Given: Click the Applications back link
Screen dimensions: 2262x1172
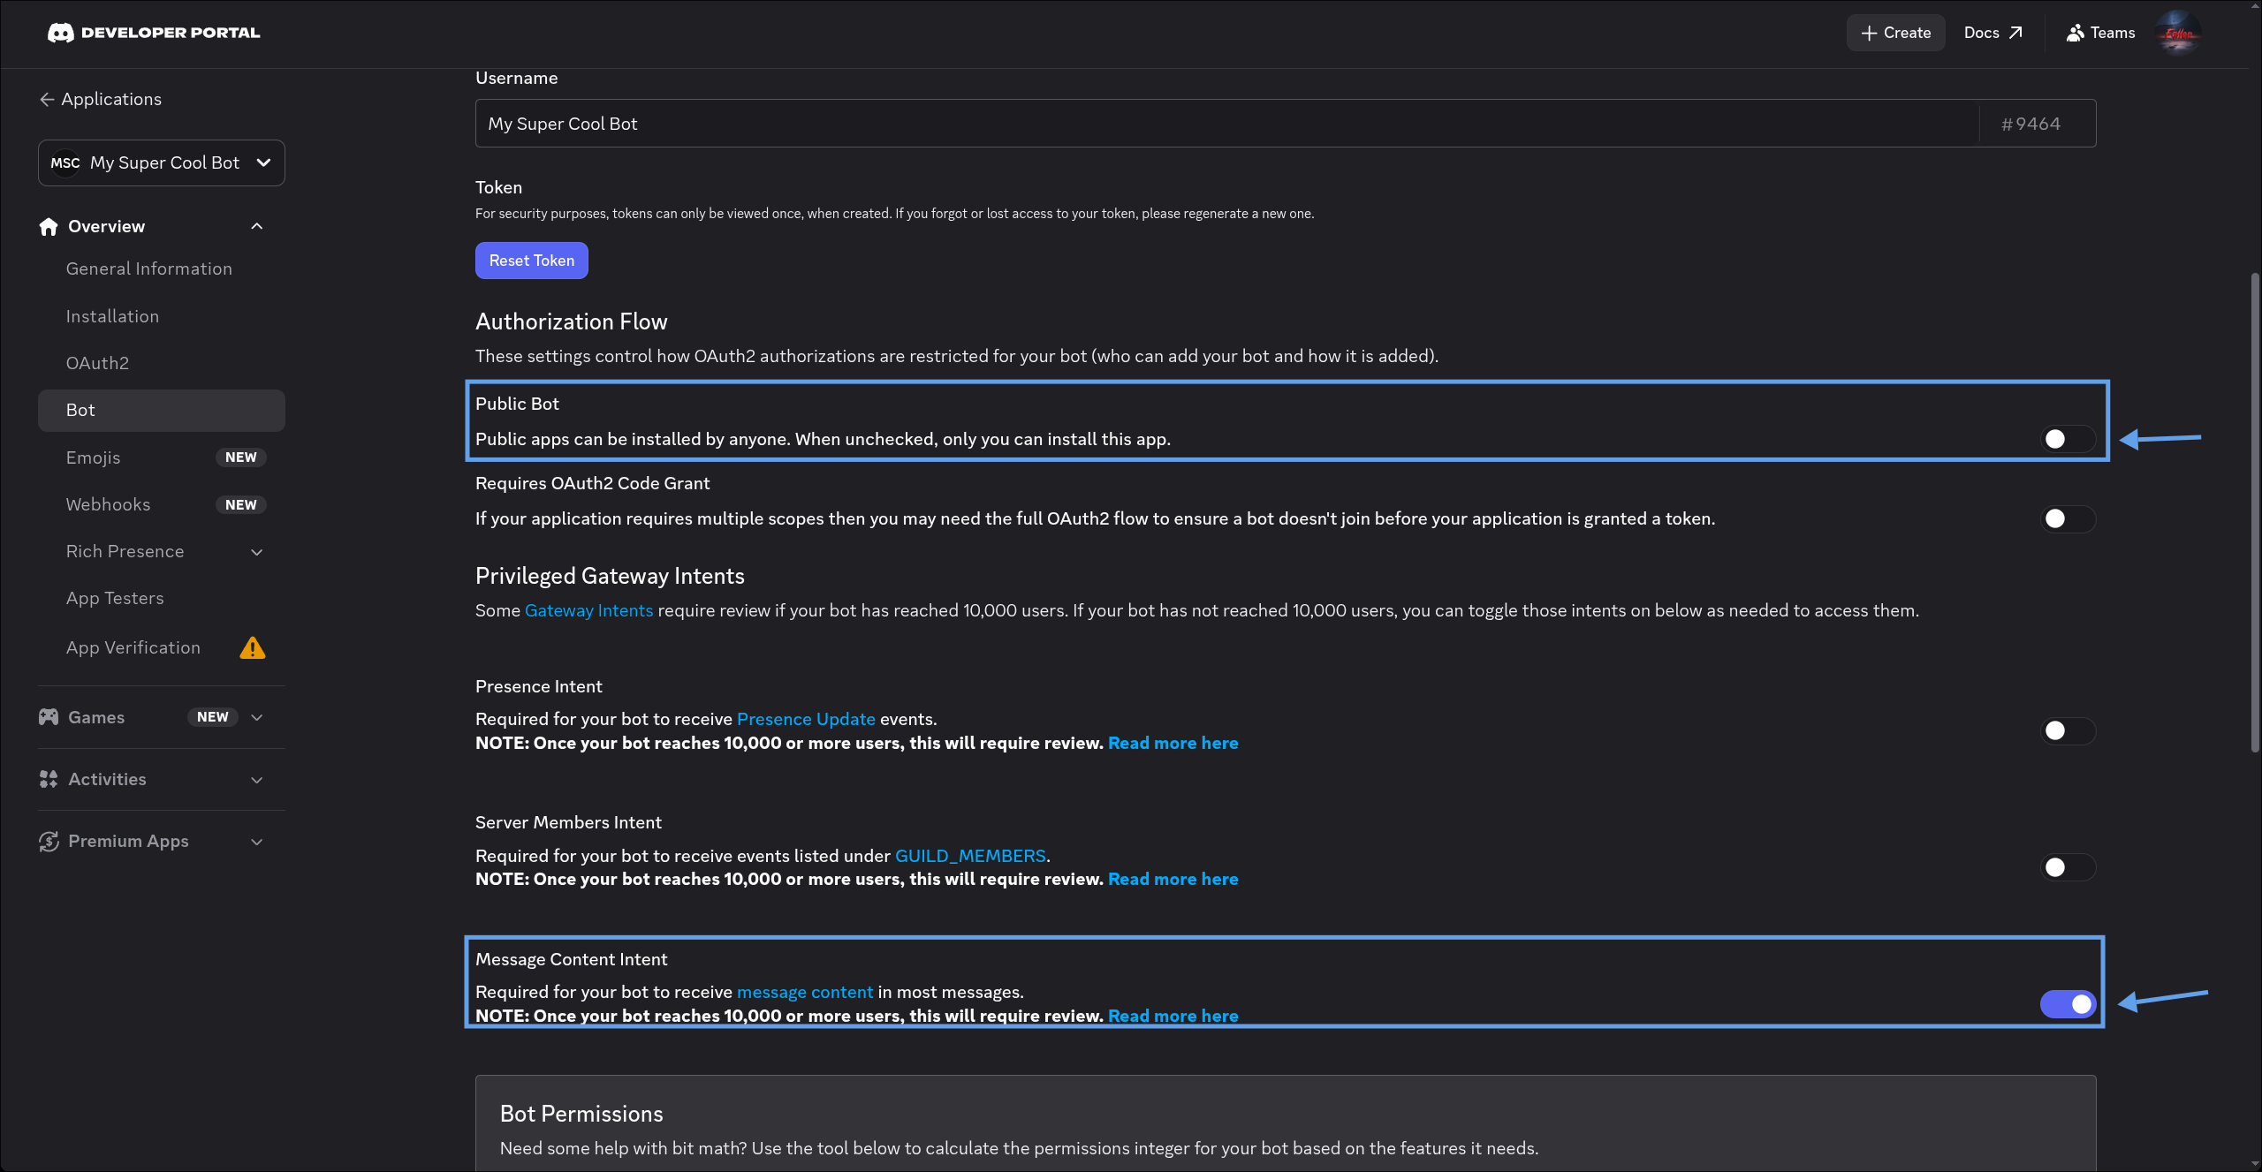Looking at the screenshot, I should 101,100.
